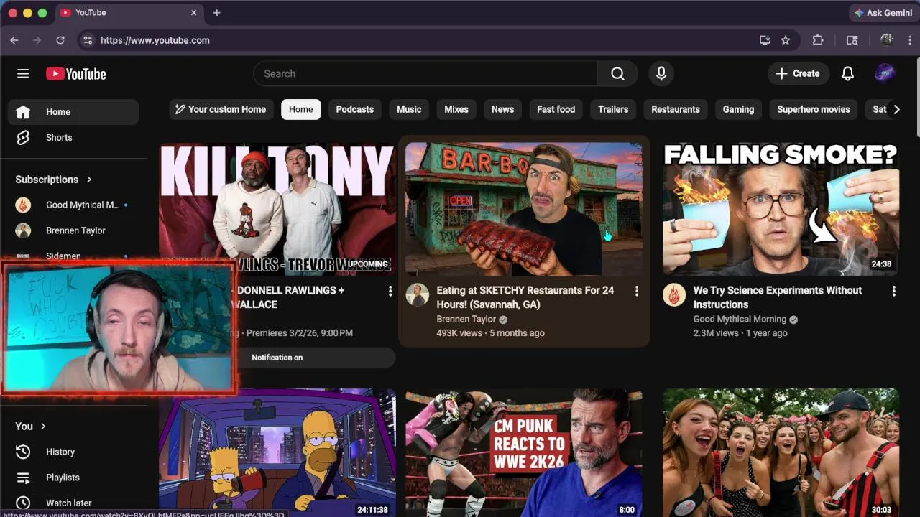Open options for Eating at SKETCHY Restaurants video
Screen dimensions: 920x517
point(636,291)
